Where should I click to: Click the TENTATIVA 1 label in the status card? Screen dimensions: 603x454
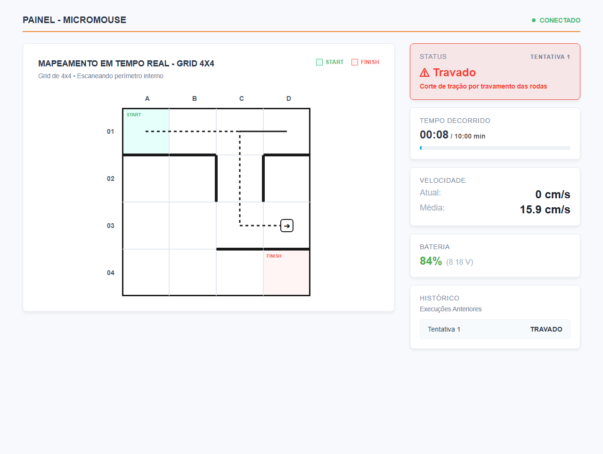550,57
